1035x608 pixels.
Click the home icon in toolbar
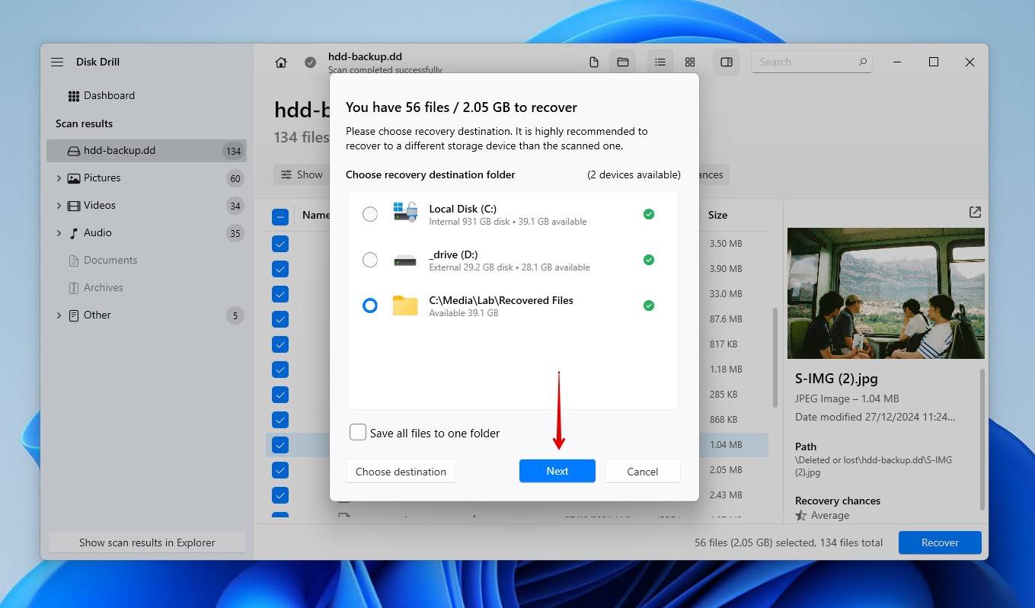pyautogui.click(x=281, y=62)
